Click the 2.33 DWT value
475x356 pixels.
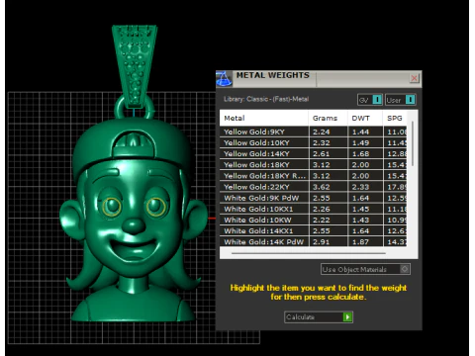(x=360, y=187)
